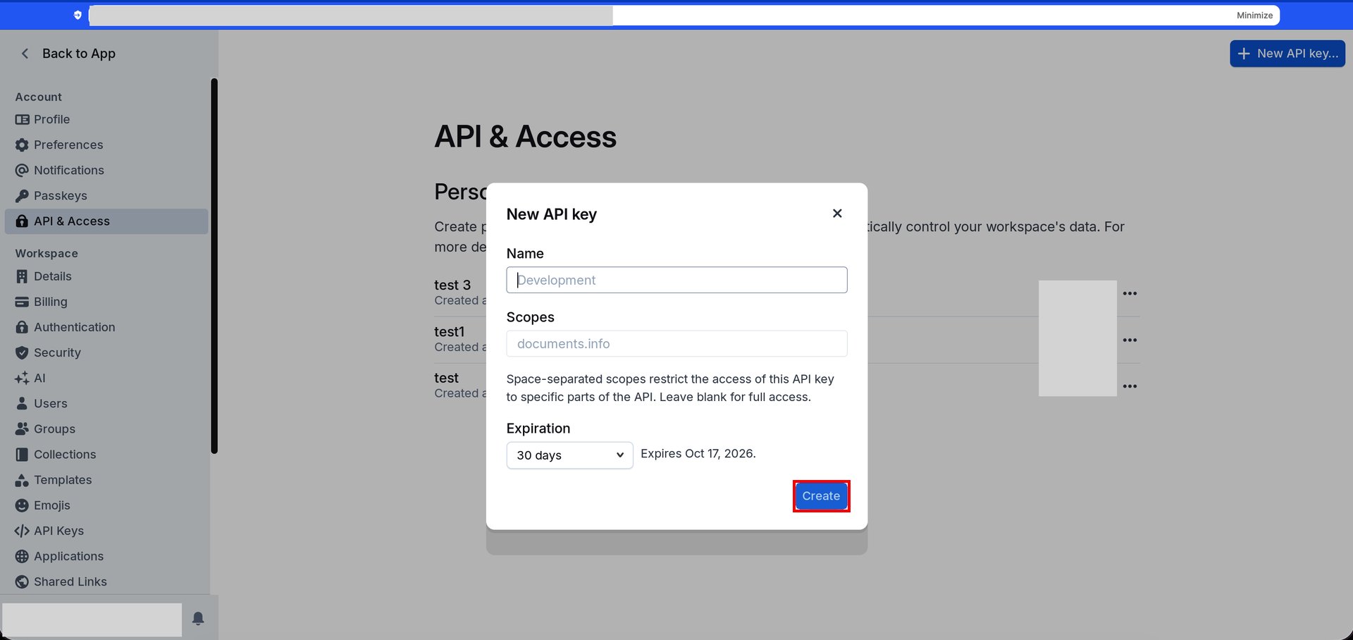
Task: Click the Notifications at-sign icon
Action: tap(22, 171)
